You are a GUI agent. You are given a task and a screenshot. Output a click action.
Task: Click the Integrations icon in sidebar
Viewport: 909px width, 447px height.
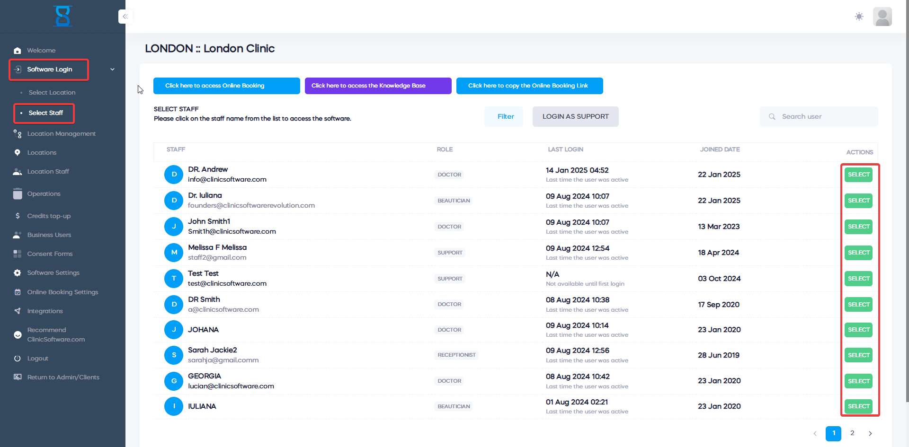[x=18, y=311]
